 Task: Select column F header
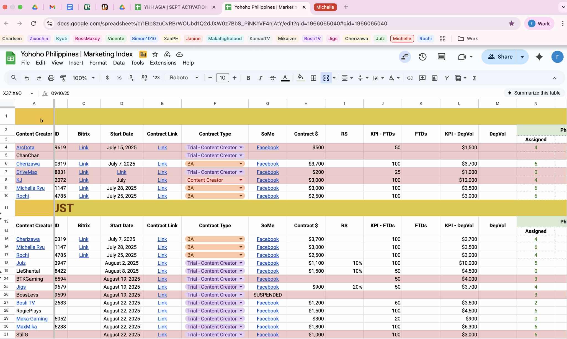pyautogui.click(x=215, y=103)
